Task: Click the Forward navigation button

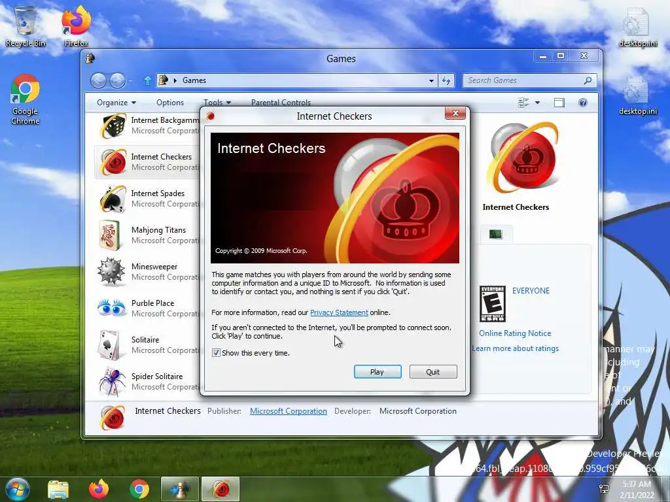Action: tap(118, 80)
